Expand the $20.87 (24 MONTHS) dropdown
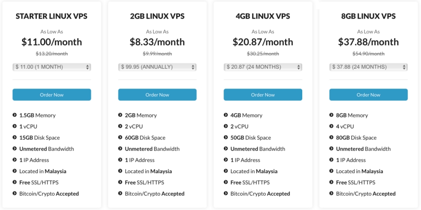This screenshot has height=210, width=421. point(263,67)
